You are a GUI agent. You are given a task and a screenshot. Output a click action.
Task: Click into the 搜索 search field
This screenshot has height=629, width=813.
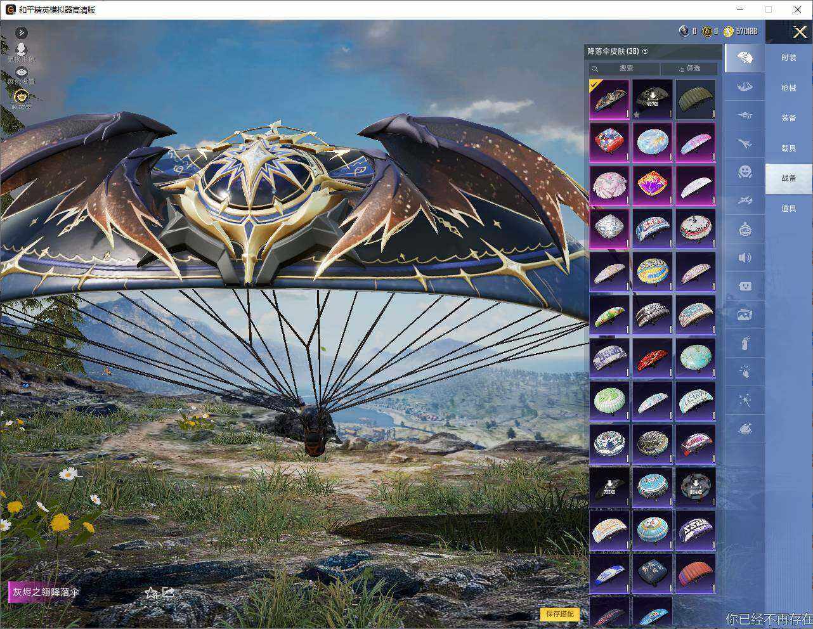pyautogui.click(x=625, y=68)
